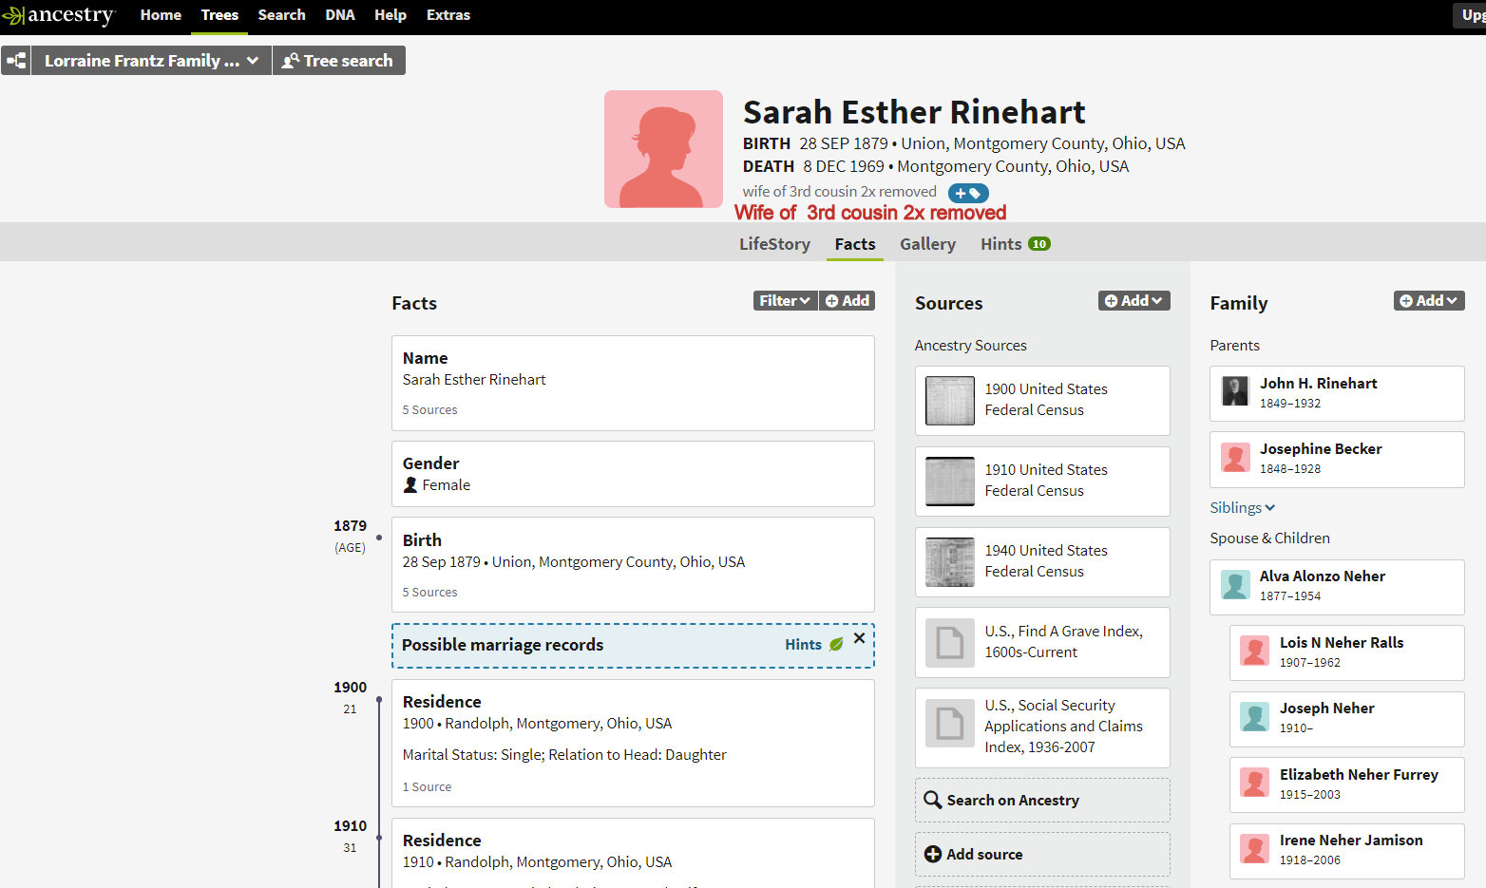Open the Facts Filter dropdown

tap(785, 300)
